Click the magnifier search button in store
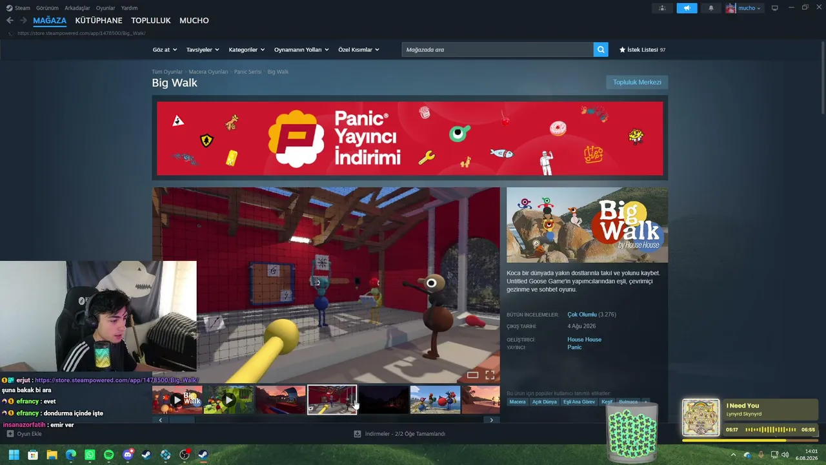 click(601, 50)
